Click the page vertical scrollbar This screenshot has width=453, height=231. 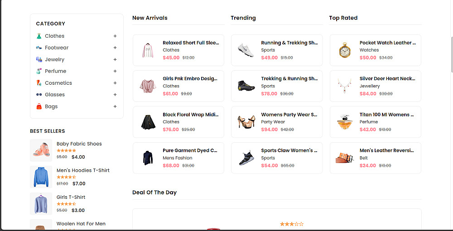pyautogui.click(x=451, y=54)
